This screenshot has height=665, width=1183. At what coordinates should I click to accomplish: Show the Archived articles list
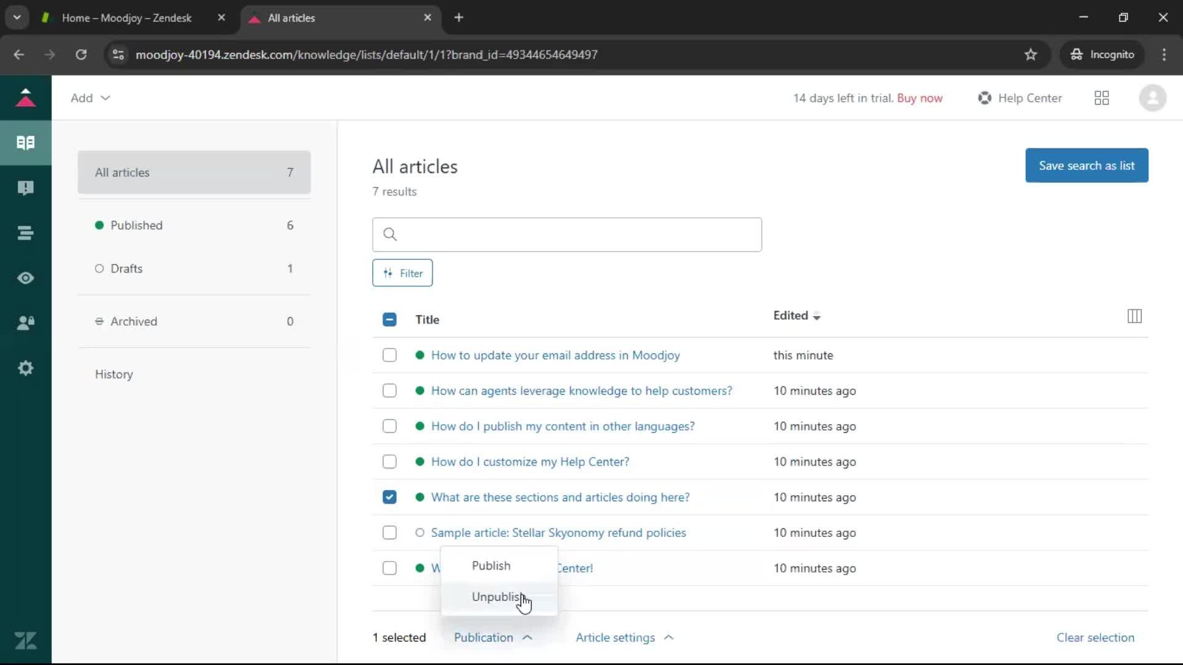pos(194,321)
